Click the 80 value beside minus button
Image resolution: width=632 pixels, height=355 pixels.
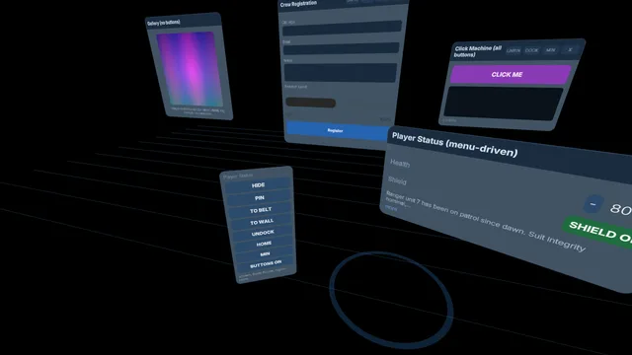pos(621,209)
